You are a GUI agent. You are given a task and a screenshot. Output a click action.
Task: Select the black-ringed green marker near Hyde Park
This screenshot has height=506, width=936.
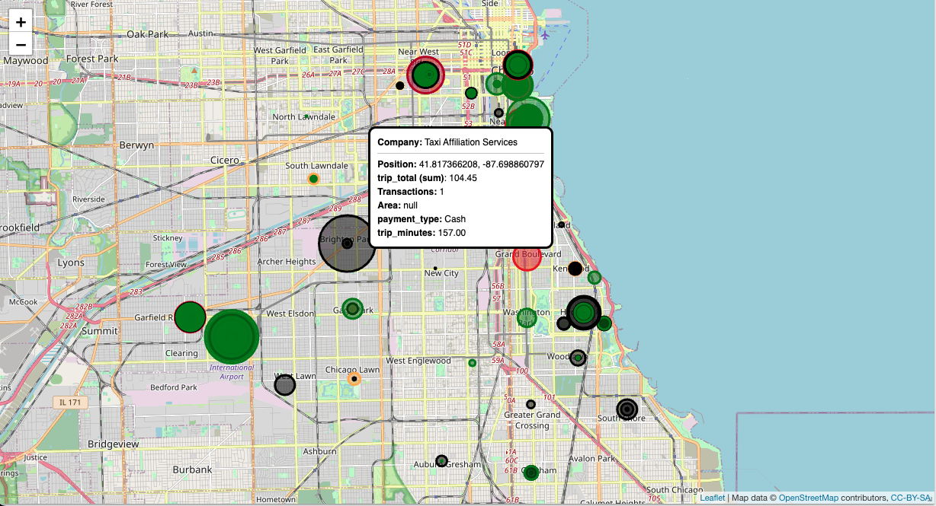tap(583, 311)
